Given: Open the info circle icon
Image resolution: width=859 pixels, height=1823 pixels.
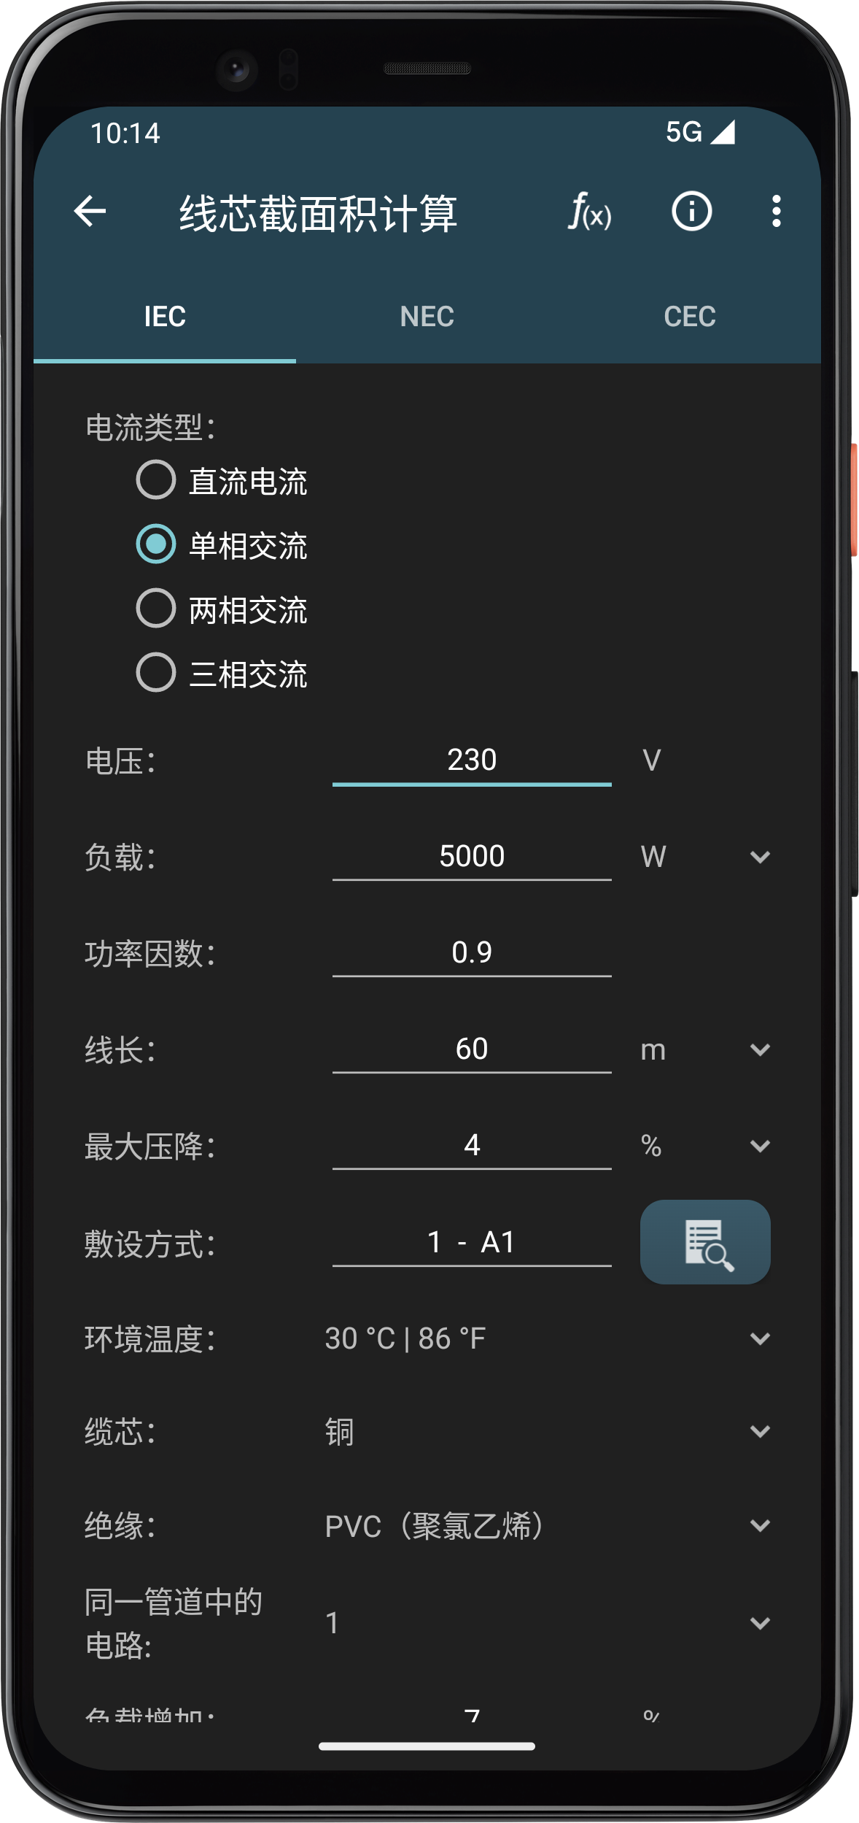Looking at the screenshot, I should tap(691, 212).
